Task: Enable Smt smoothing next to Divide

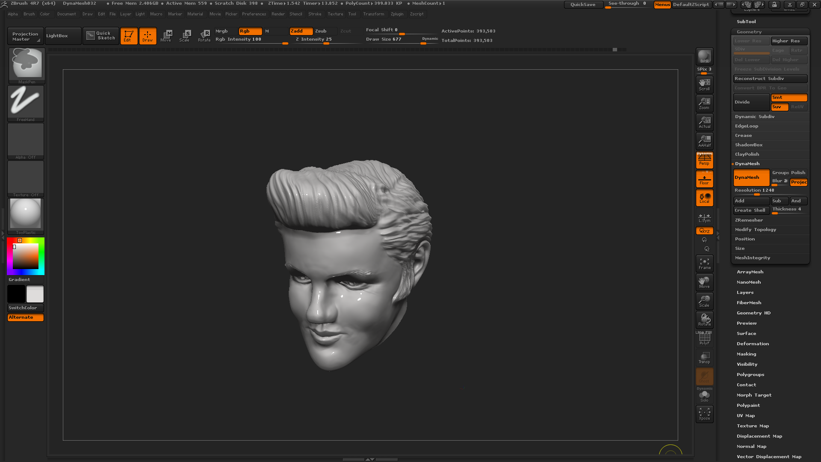Action: pos(789,98)
